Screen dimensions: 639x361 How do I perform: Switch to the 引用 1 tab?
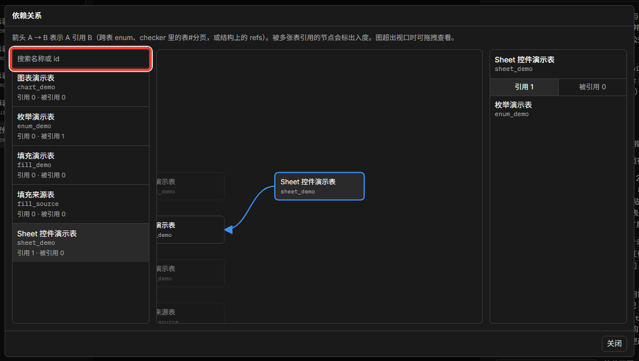[524, 87]
